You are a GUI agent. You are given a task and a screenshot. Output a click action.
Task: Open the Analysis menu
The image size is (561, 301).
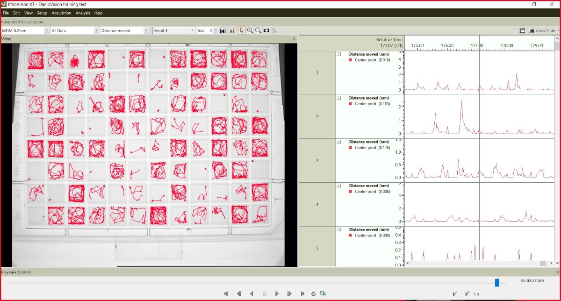click(83, 13)
